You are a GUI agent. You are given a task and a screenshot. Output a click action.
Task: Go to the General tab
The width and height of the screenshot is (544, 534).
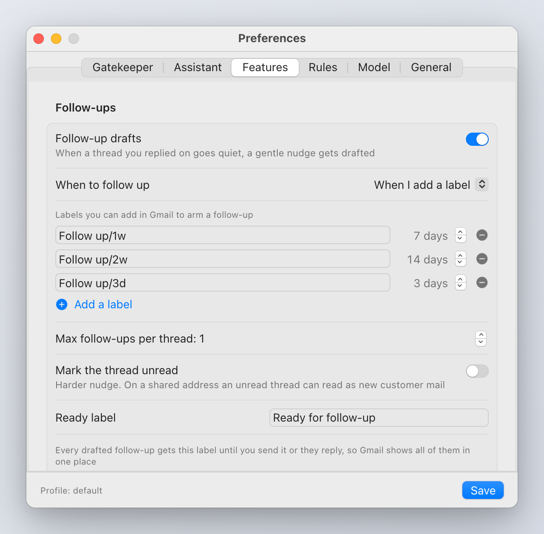(x=431, y=67)
